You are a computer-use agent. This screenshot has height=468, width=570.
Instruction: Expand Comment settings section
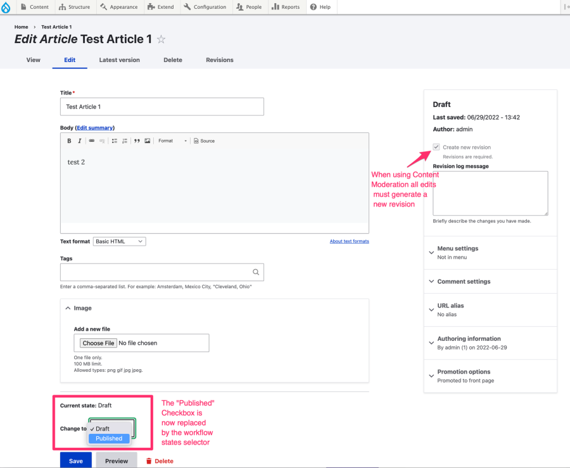pos(490,282)
